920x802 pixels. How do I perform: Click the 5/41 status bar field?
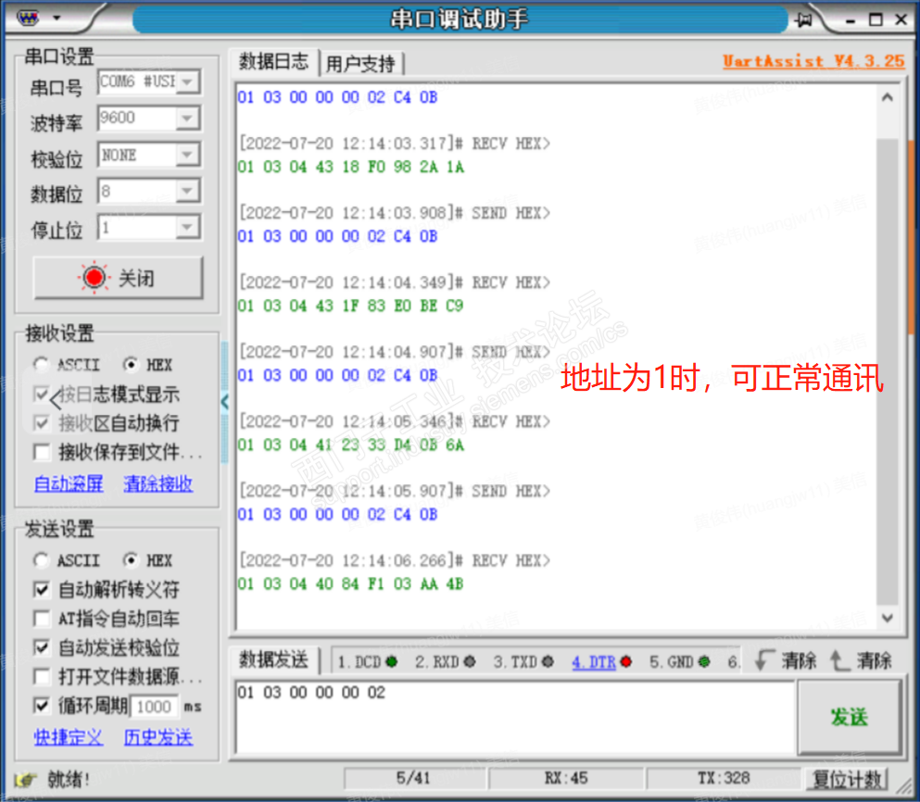click(x=413, y=779)
